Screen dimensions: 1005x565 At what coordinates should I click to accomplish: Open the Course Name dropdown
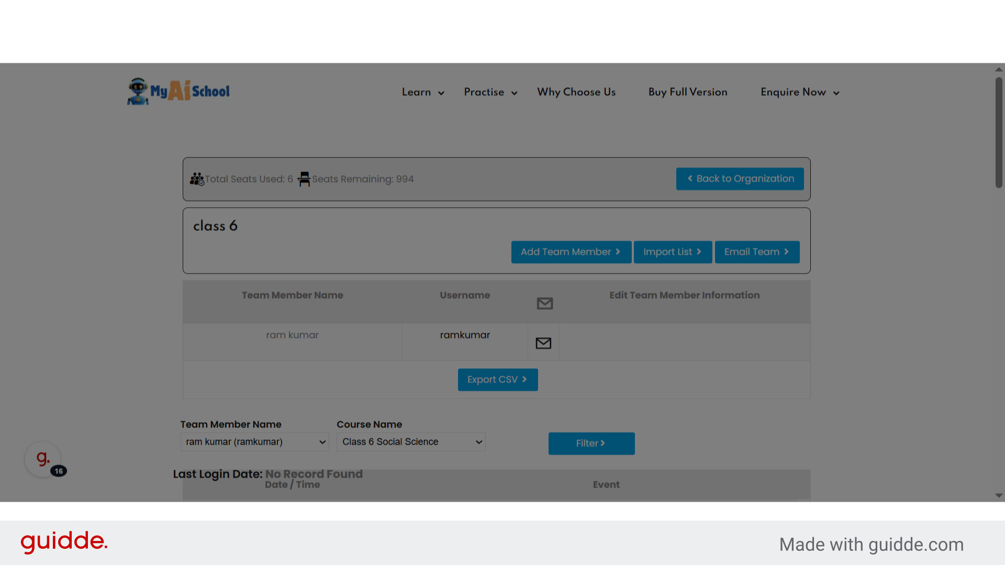coord(411,442)
